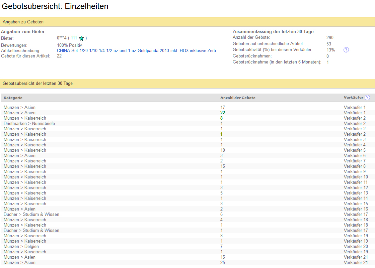
Task: Click the Gebotsübersicht der letzten 30 Tage header
Action: point(37,84)
